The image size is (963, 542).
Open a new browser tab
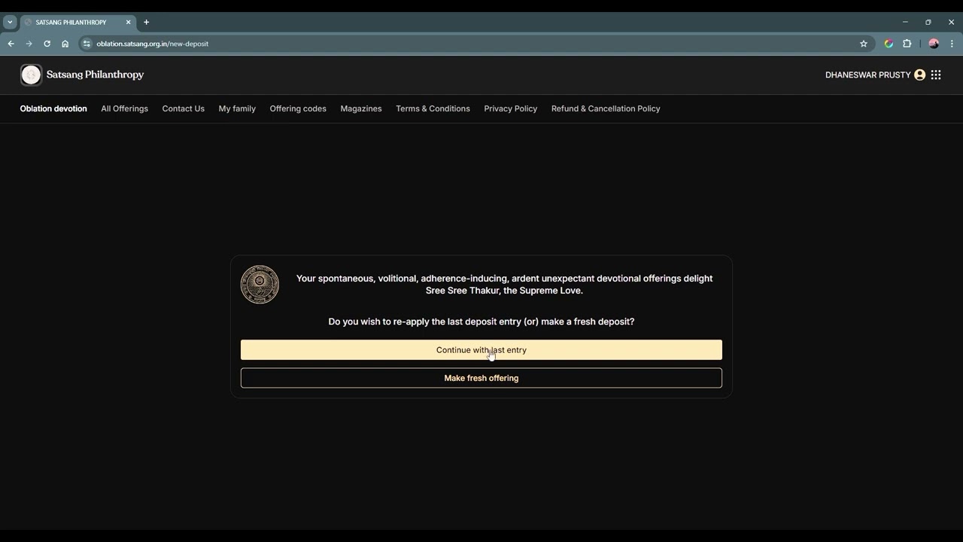[x=146, y=22]
